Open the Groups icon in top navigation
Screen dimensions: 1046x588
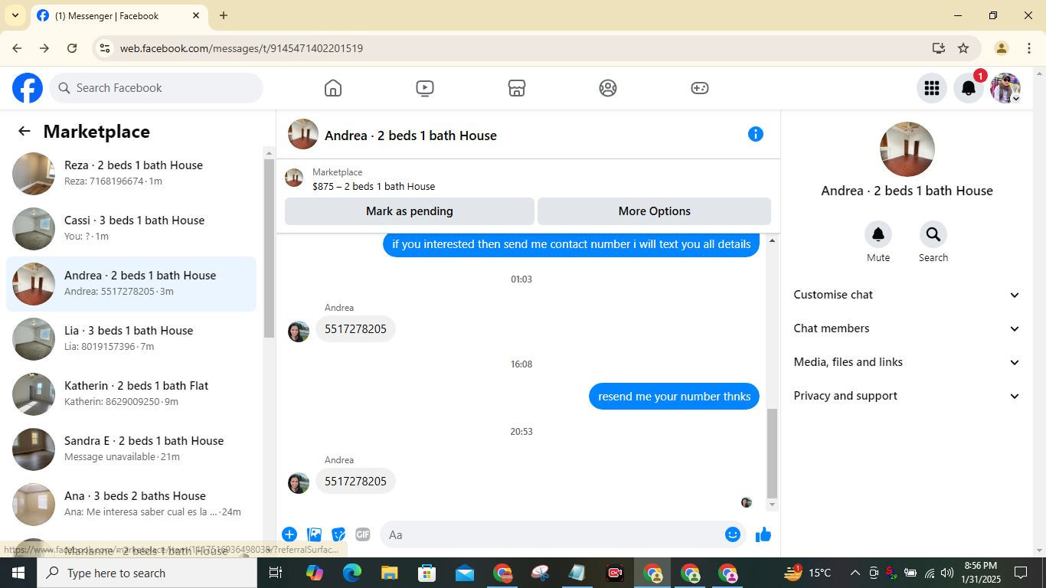pyautogui.click(x=608, y=88)
